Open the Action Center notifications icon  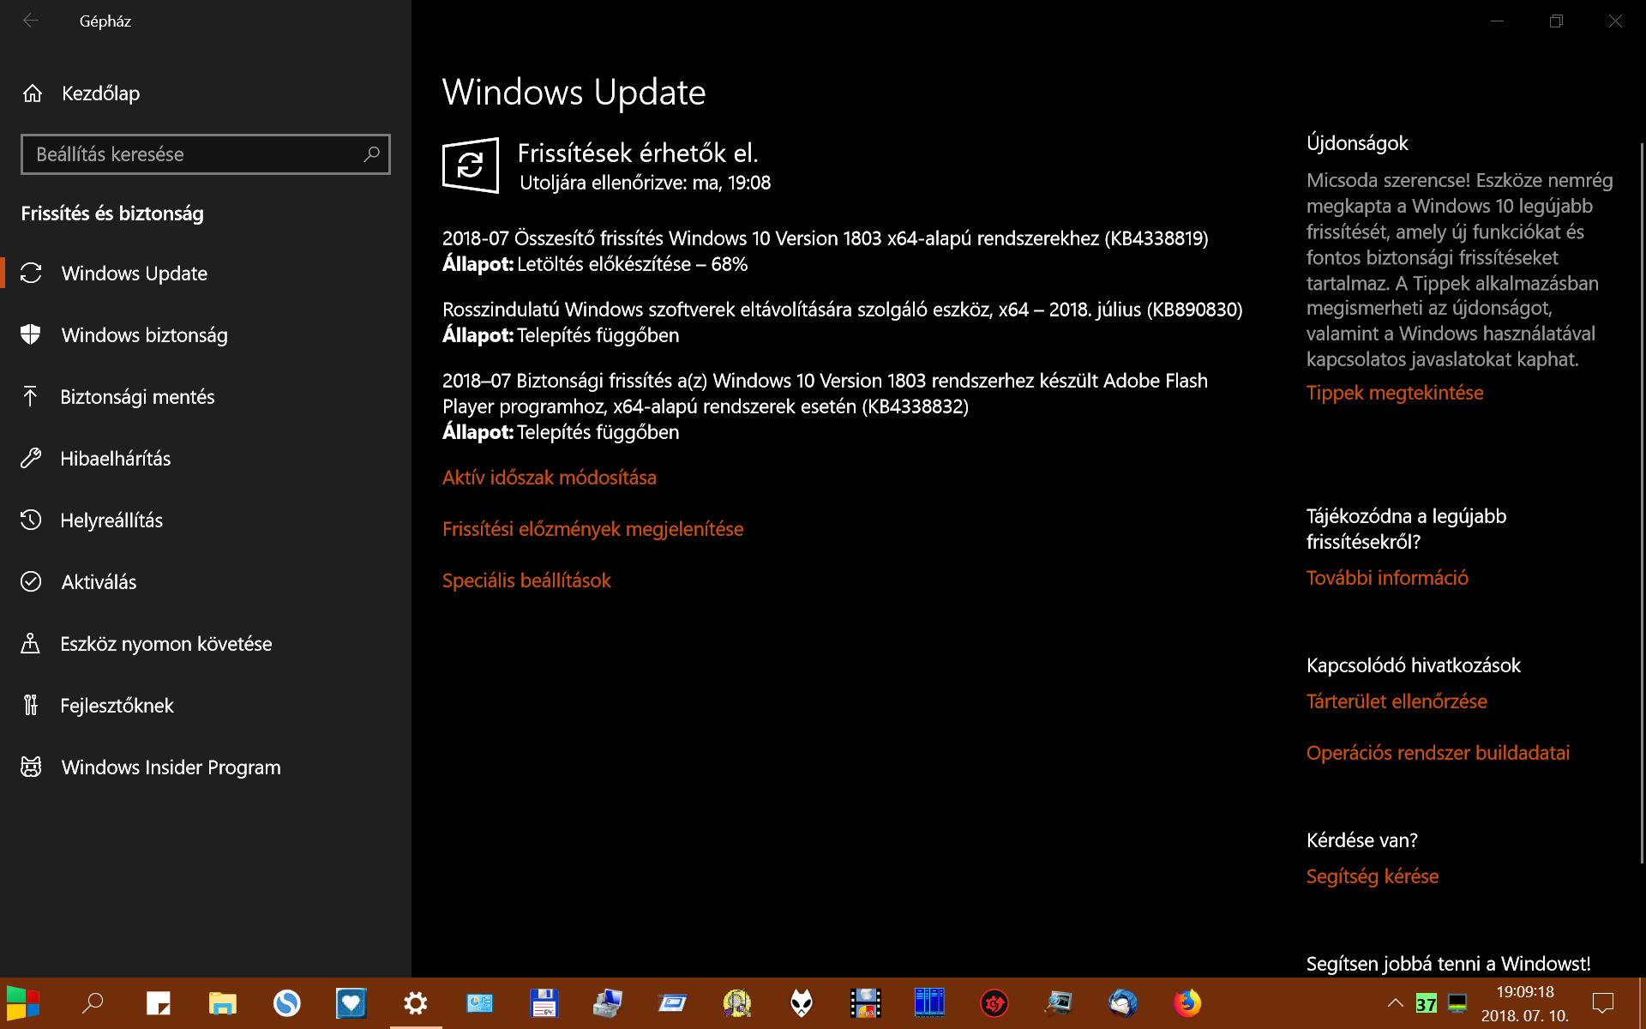pyautogui.click(x=1603, y=1003)
